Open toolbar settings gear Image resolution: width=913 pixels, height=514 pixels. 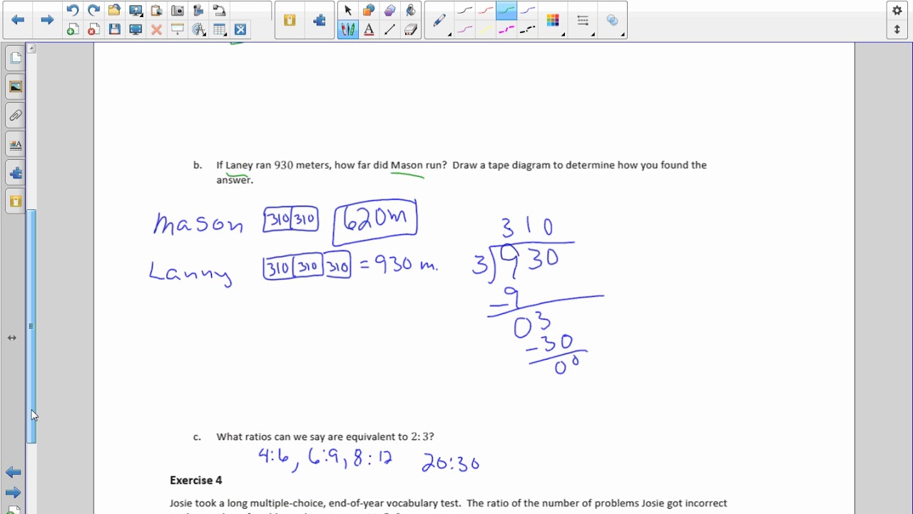tap(897, 10)
